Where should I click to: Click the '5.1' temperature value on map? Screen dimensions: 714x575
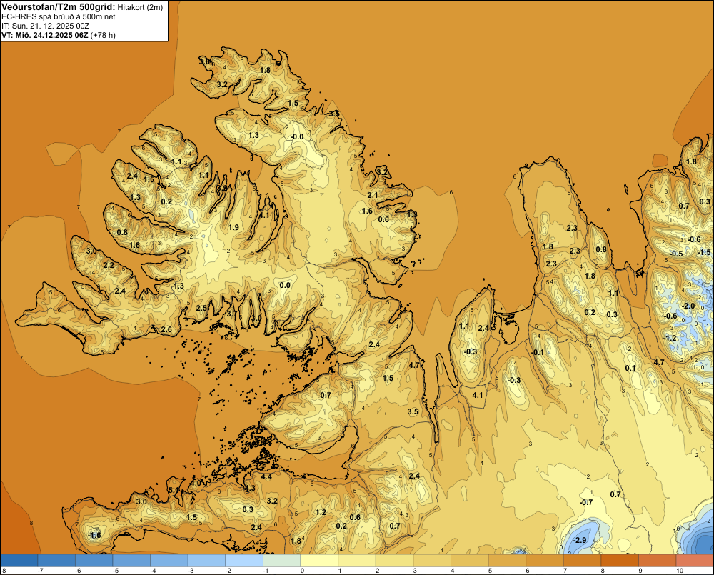coord(174,490)
